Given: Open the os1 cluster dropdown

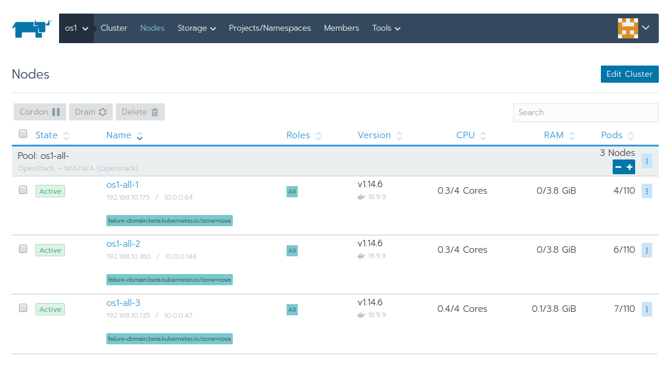Looking at the screenshot, I should (x=76, y=28).
